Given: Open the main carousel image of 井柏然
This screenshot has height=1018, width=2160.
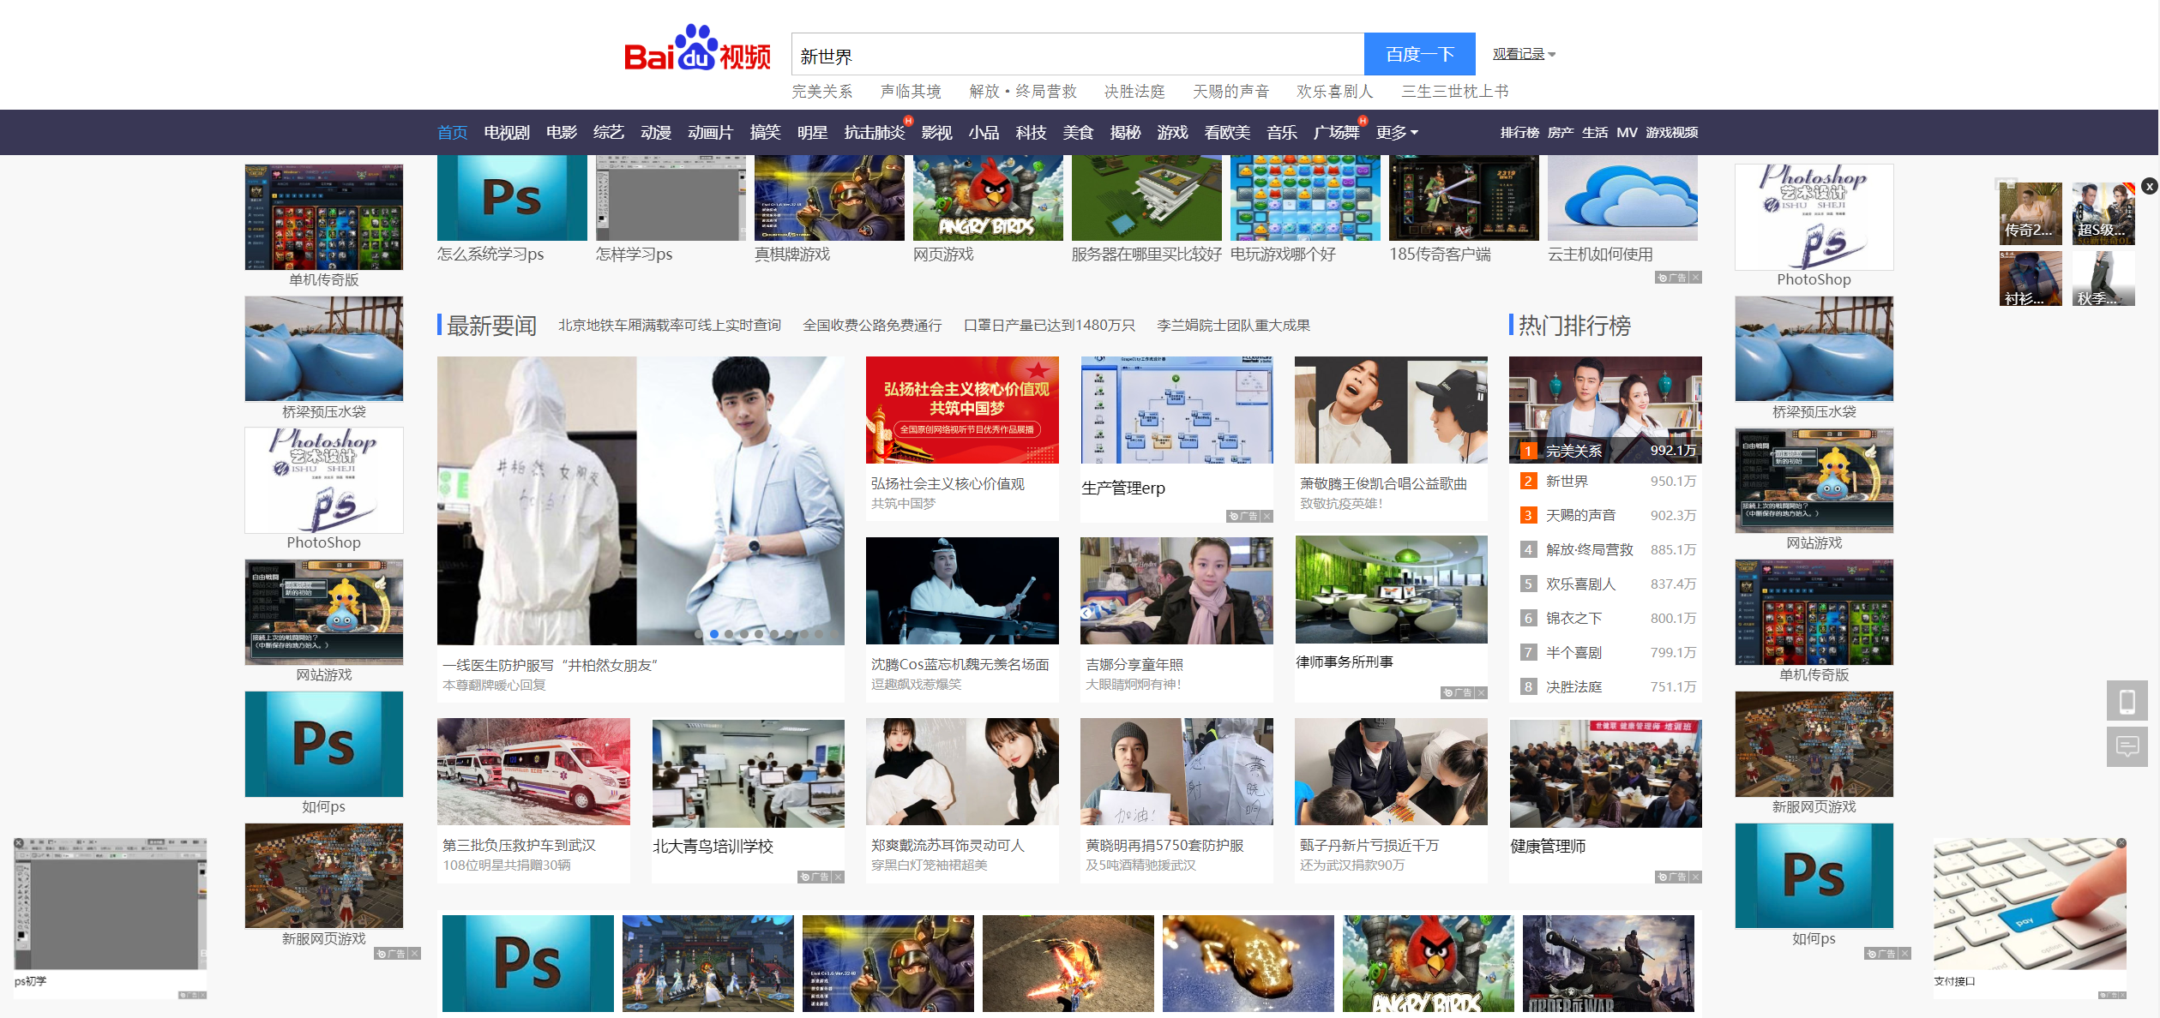Looking at the screenshot, I should [x=641, y=500].
